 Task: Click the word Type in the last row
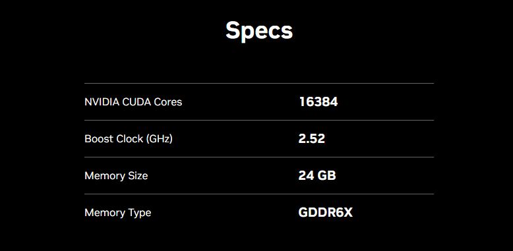tap(139, 213)
